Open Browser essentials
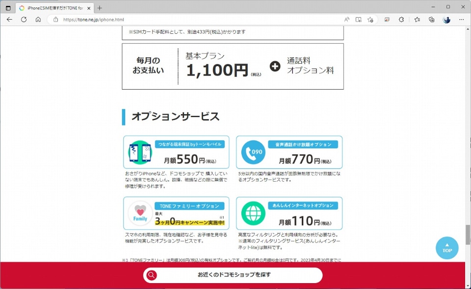 (401, 20)
